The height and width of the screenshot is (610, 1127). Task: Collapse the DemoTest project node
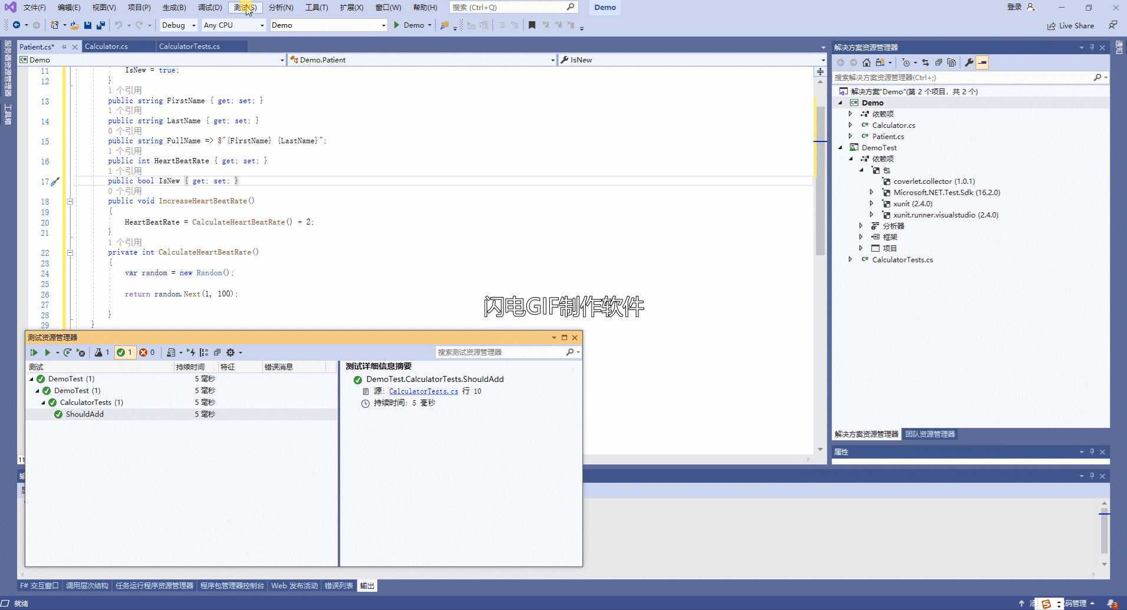[841, 147]
